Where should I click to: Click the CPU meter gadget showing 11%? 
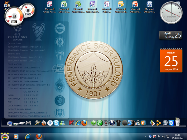click(x=14, y=16)
